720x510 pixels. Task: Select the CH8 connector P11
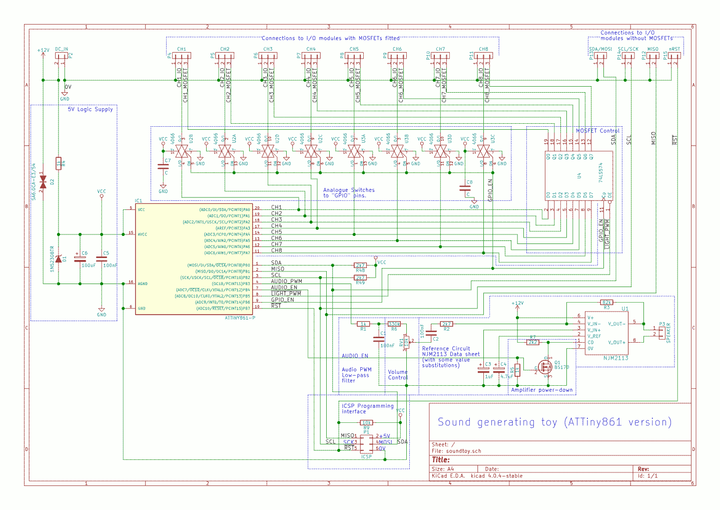point(483,55)
